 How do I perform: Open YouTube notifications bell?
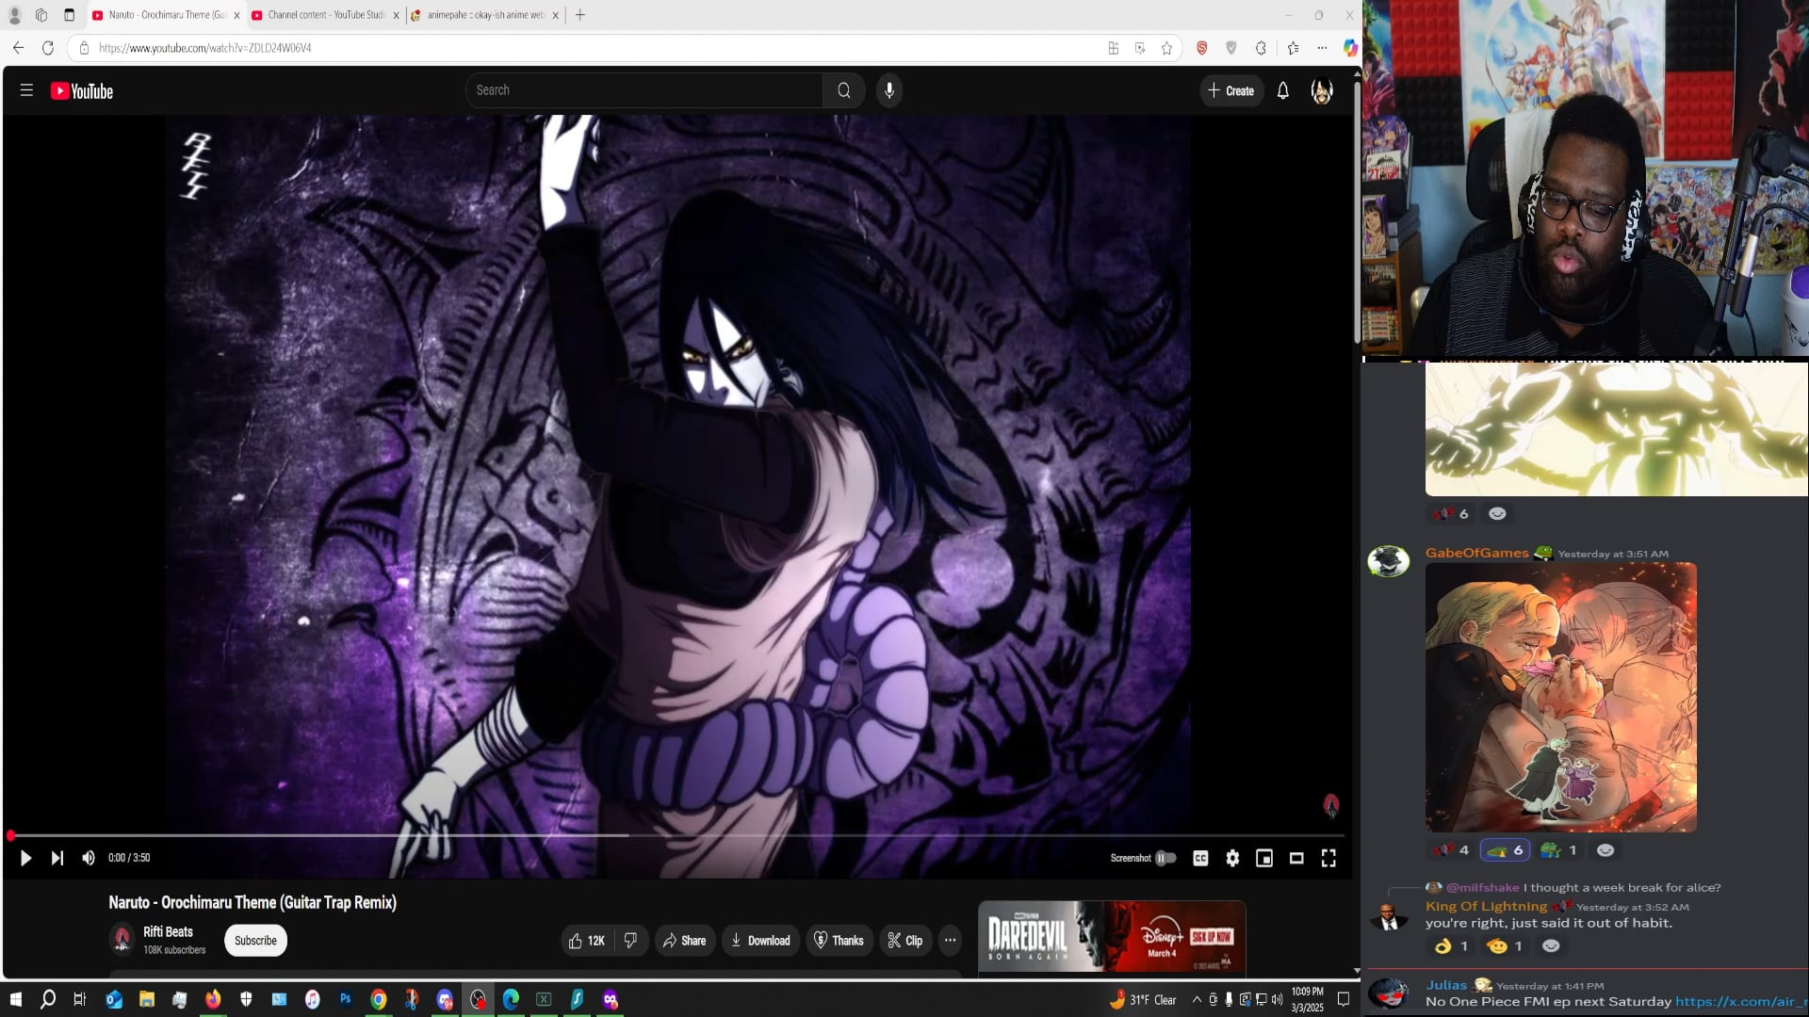point(1282,91)
